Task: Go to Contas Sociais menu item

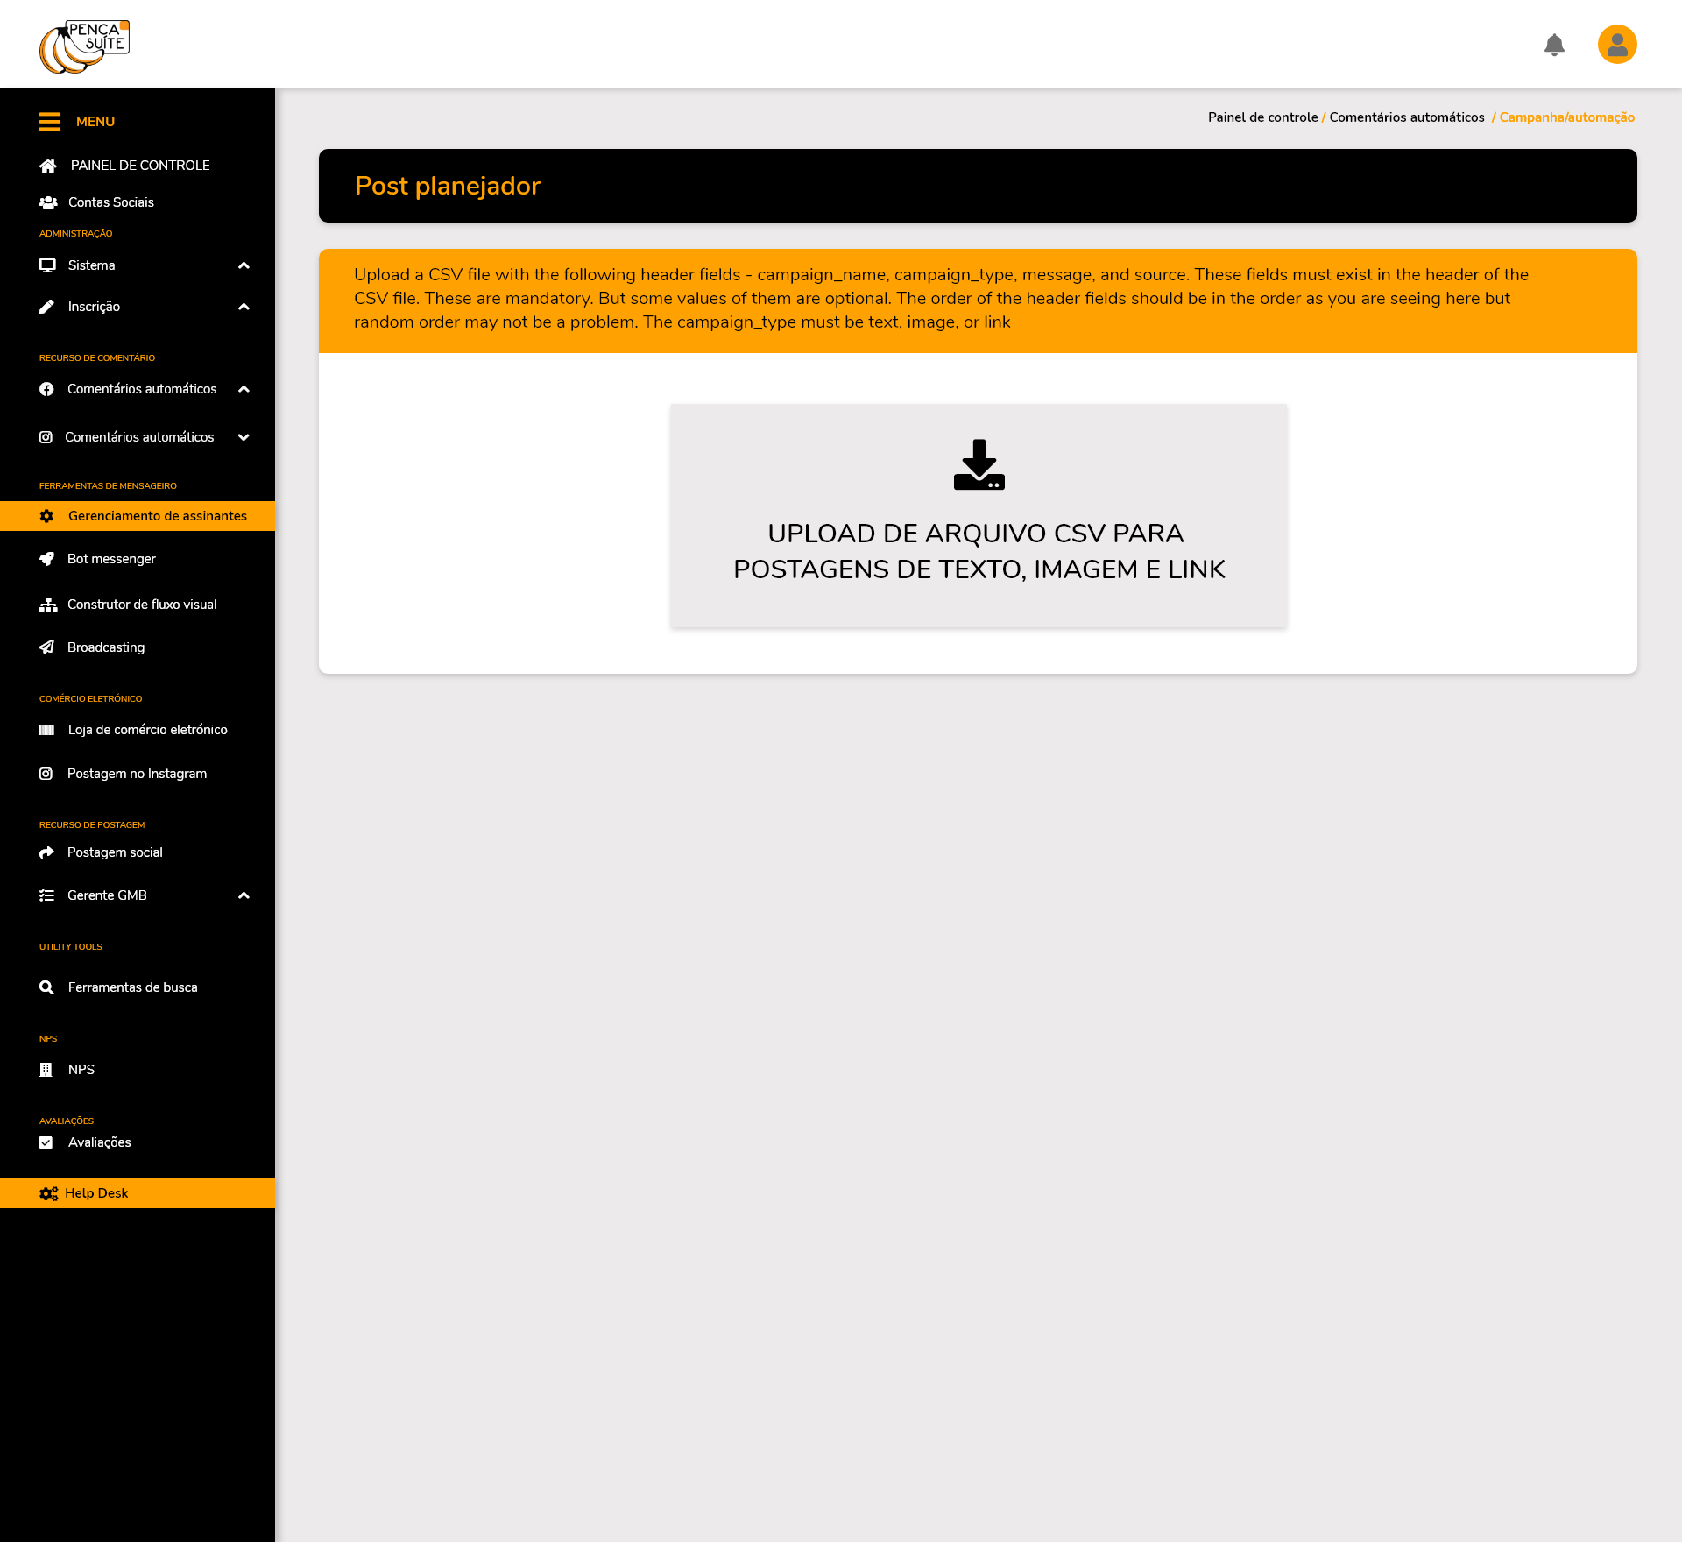Action: (x=111, y=202)
